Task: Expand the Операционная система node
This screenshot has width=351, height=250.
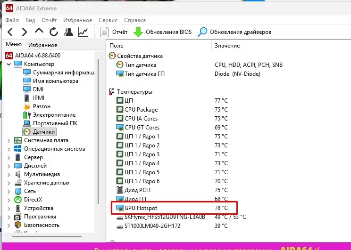Action: click(x=9, y=149)
